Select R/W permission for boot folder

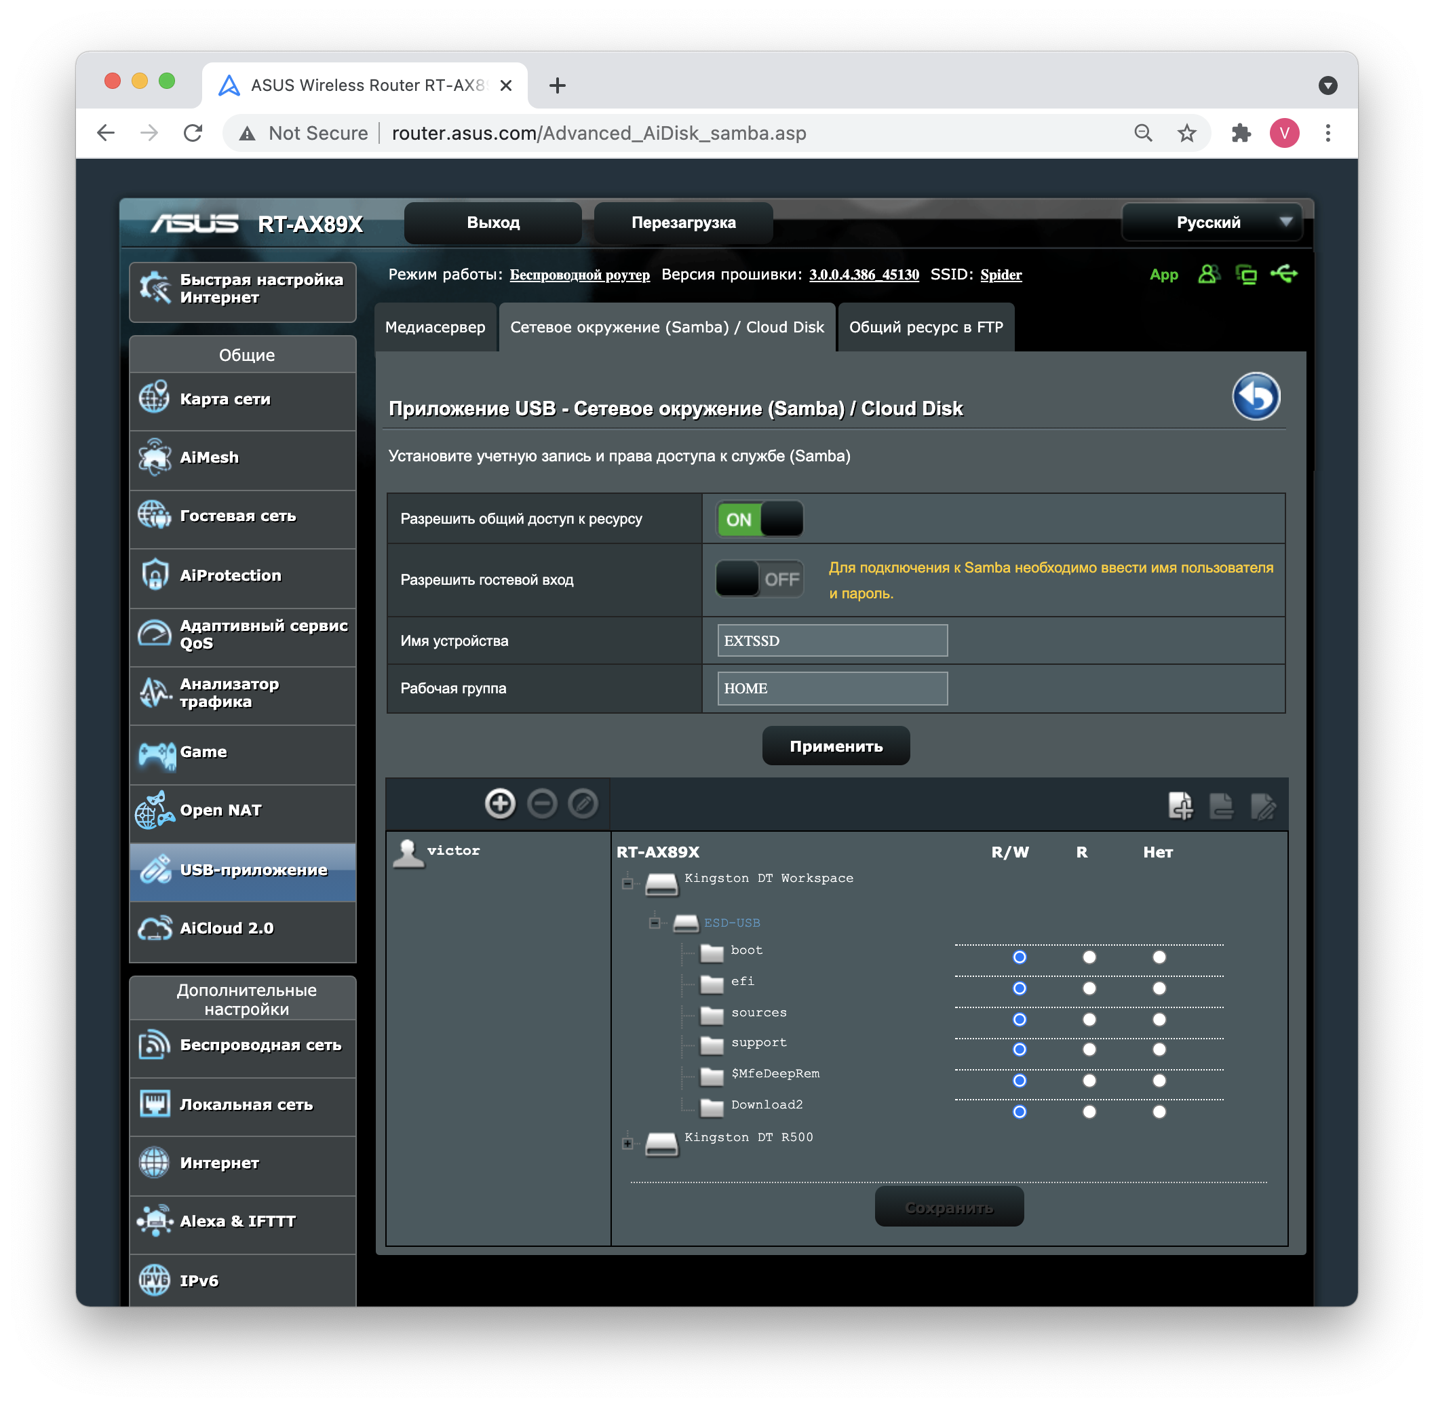coord(1019,957)
